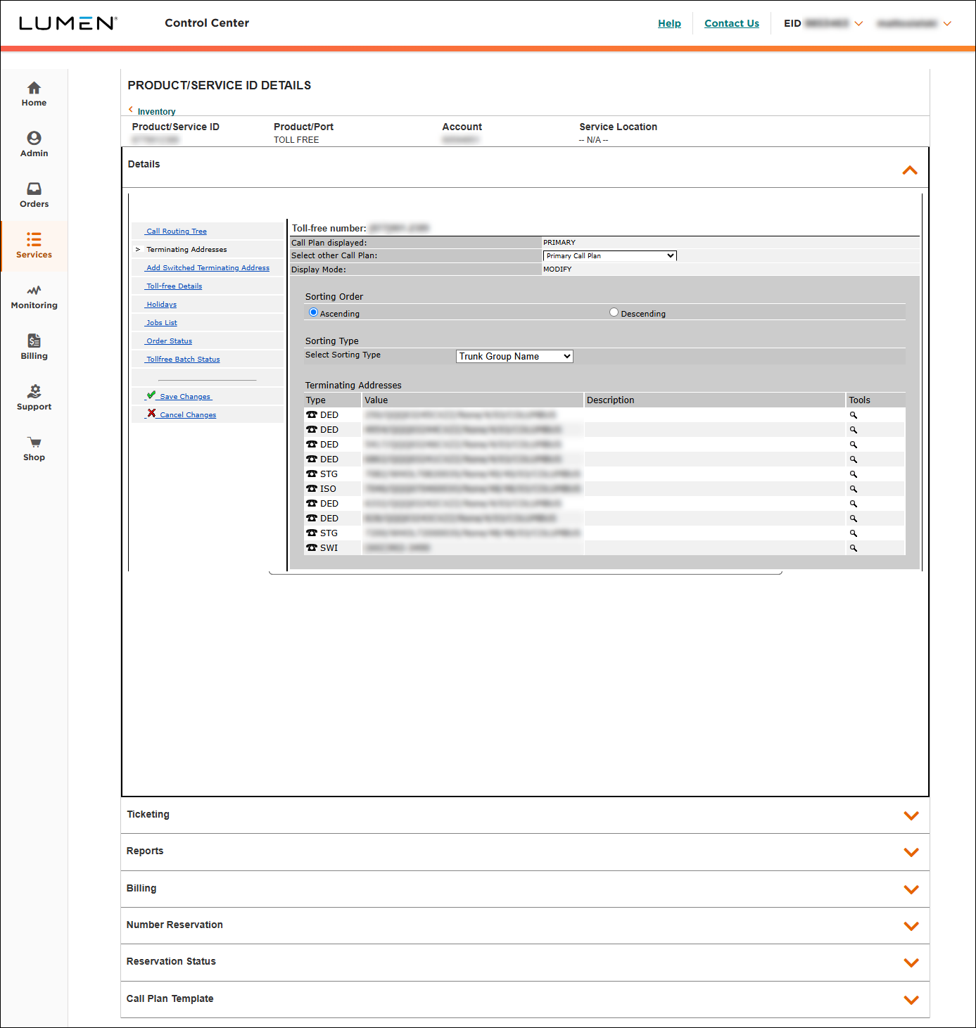Click the Services sidebar icon

pyautogui.click(x=33, y=246)
